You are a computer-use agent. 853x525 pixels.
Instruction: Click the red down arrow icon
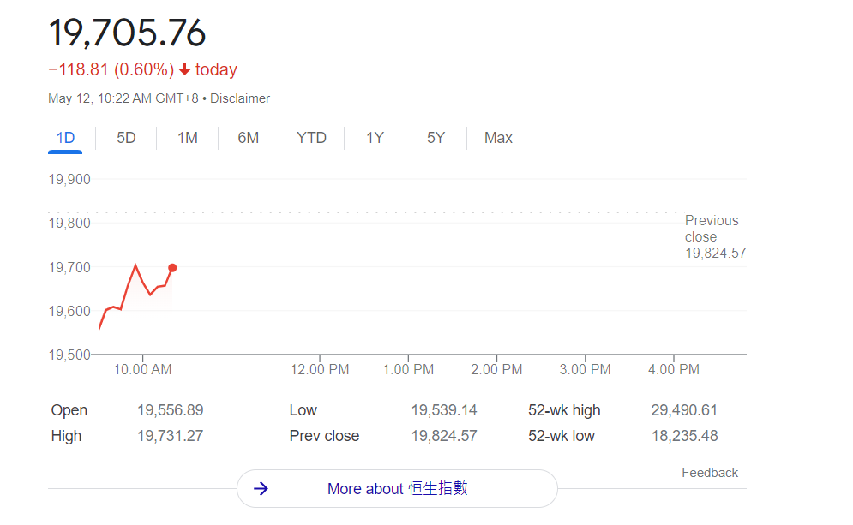[184, 70]
